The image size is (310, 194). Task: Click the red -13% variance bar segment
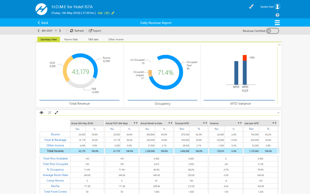point(244,58)
